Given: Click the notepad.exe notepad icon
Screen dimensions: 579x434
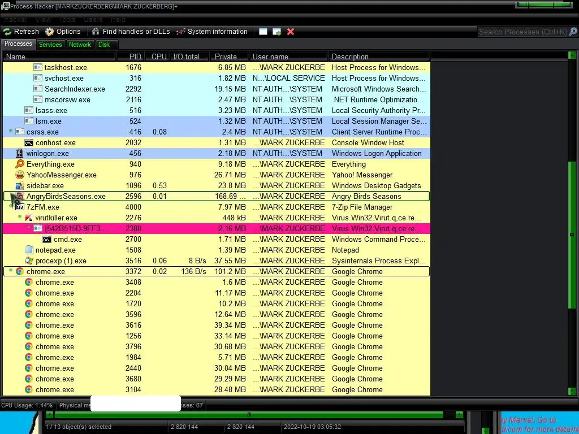Looking at the screenshot, I should pos(29,250).
